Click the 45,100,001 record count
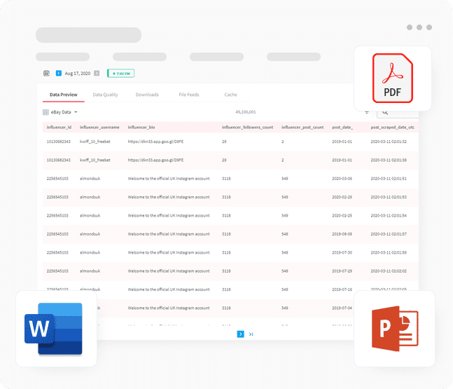This screenshot has width=453, height=389. 246,112
